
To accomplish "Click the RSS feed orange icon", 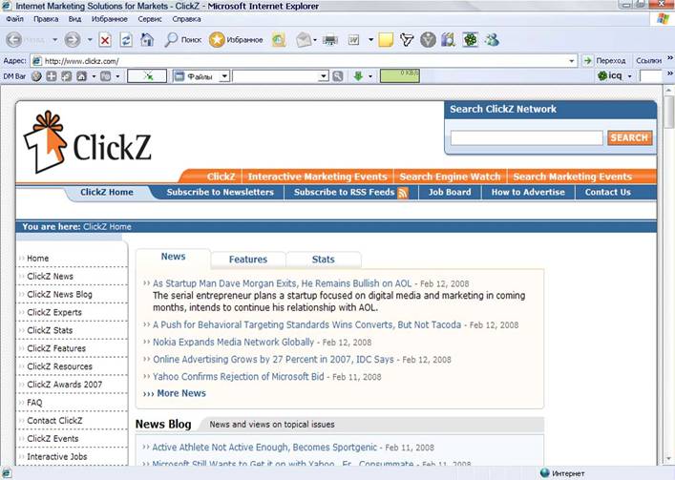I will pyautogui.click(x=403, y=193).
